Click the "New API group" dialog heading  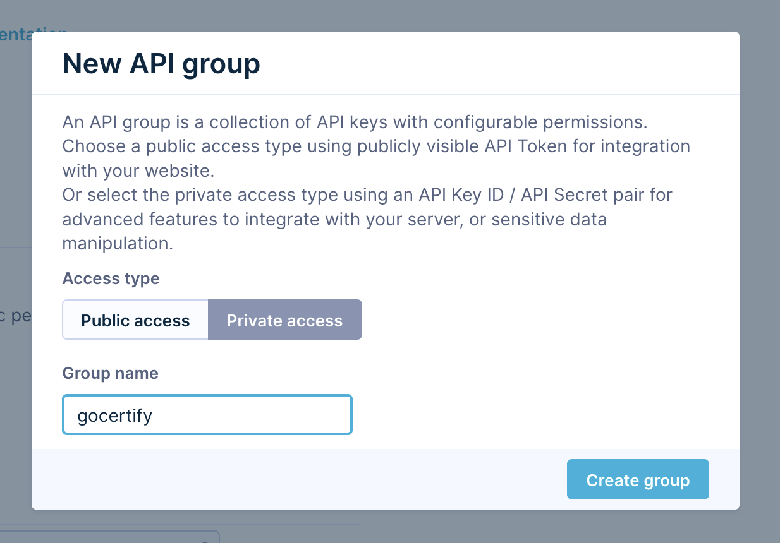pyautogui.click(x=161, y=64)
